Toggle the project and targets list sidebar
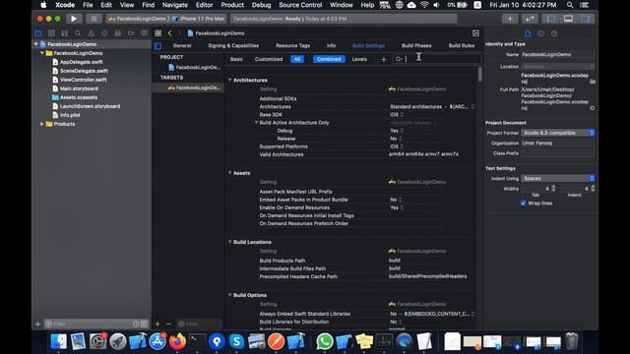Image resolution: width=630 pixels, height=354 pixels. 157,46
